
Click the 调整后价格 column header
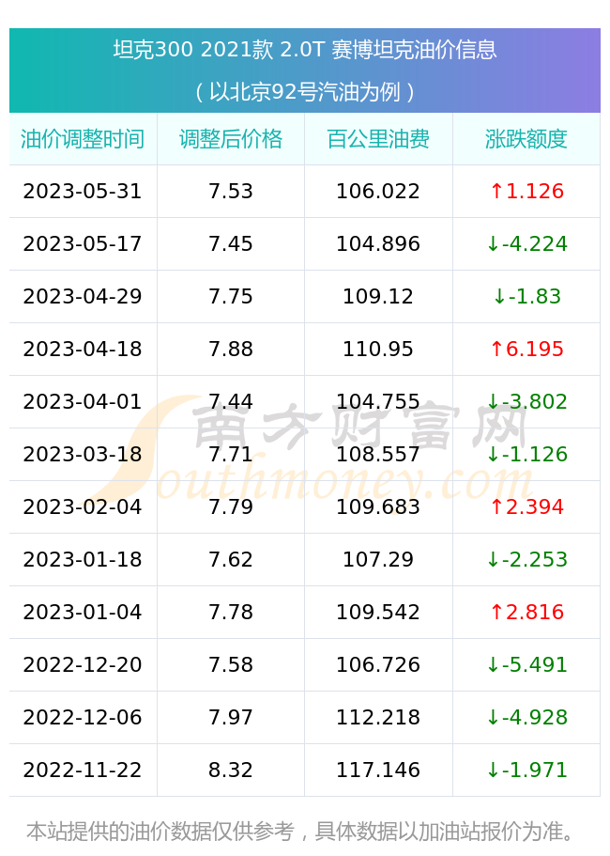(231, 139)
